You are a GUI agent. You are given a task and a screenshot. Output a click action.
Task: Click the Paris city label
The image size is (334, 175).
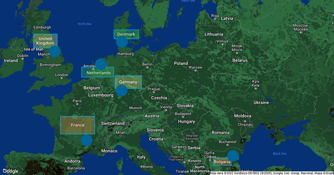(77, 101)
